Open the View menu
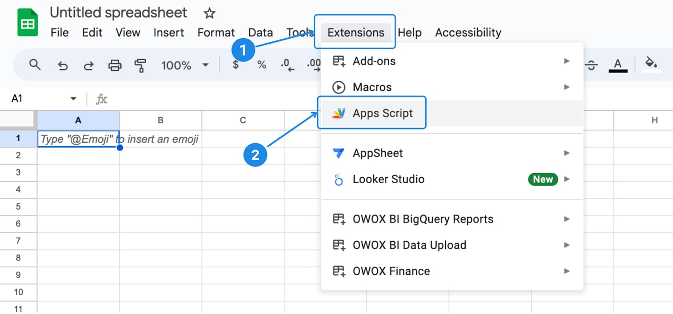Image resolution: width=673 pixels, height=314 pixels. tap(128, 32)
